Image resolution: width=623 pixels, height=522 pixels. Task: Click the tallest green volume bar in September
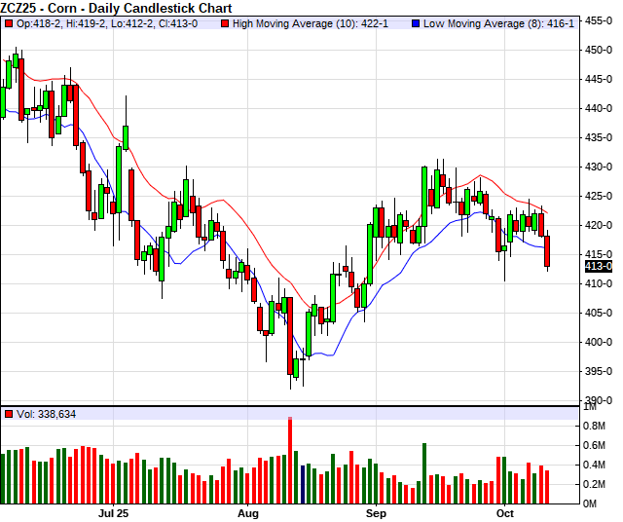(424, 472)
